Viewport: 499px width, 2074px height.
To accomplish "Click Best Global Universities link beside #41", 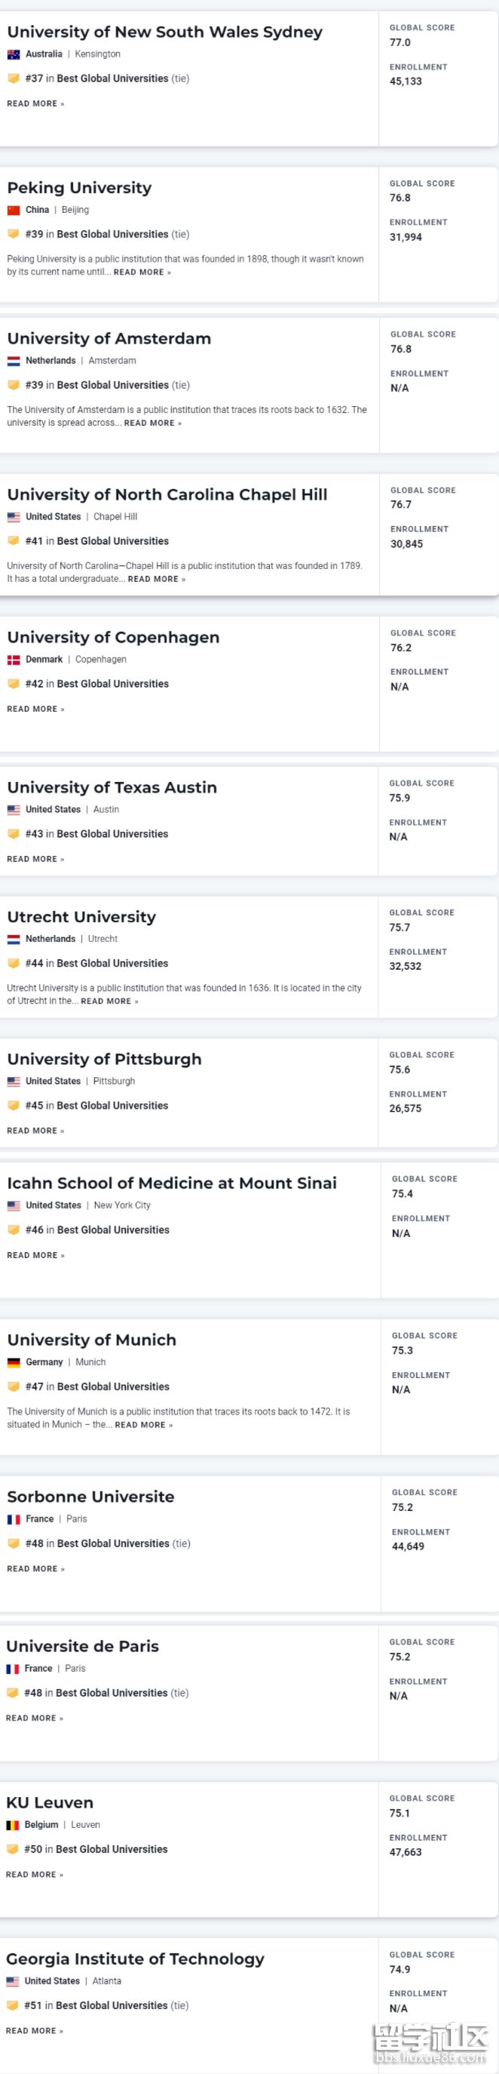I will (x=112, y=541).
